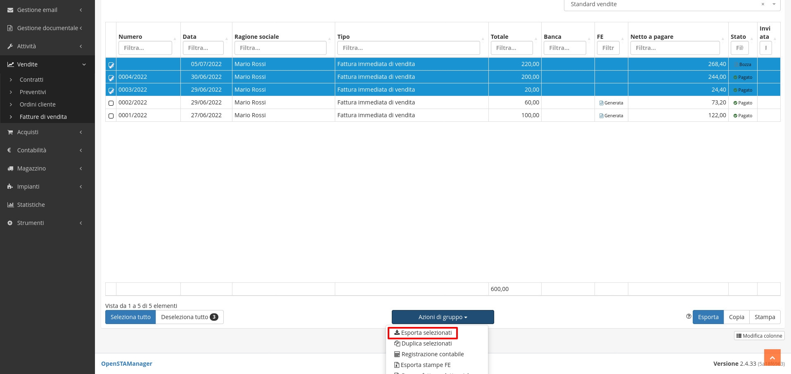
Task: Click the wrench icon next to Attività
Action: click(10, 46)
